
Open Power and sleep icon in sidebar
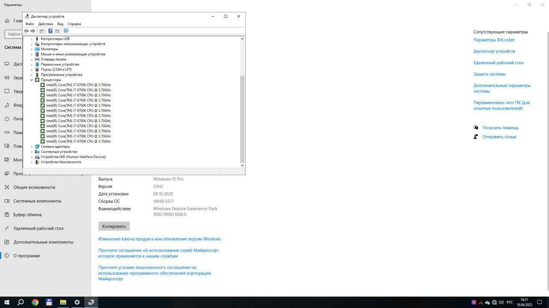coord(7,119)
